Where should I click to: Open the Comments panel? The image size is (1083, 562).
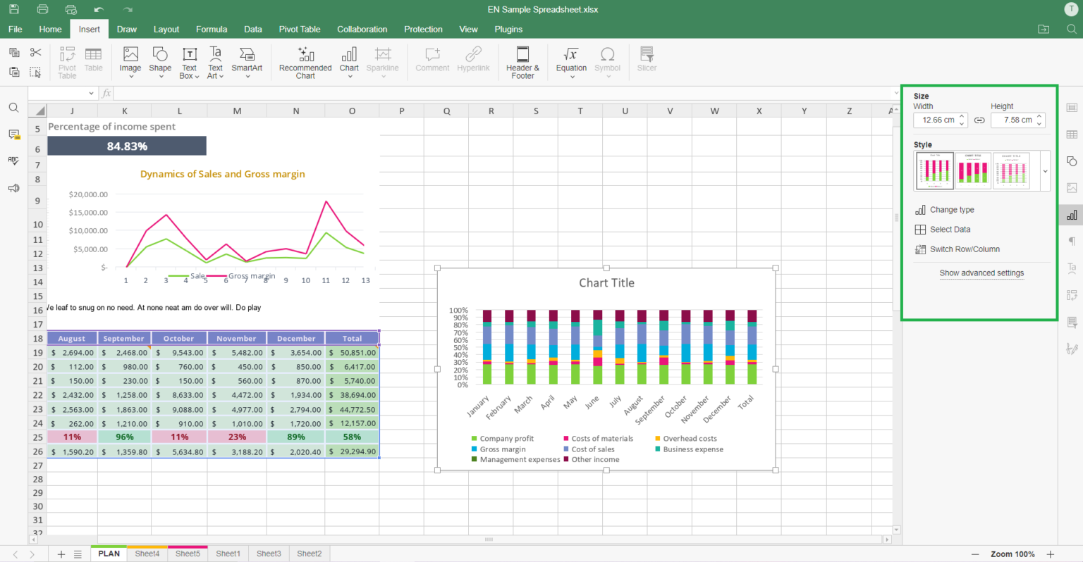click(13, 135)
